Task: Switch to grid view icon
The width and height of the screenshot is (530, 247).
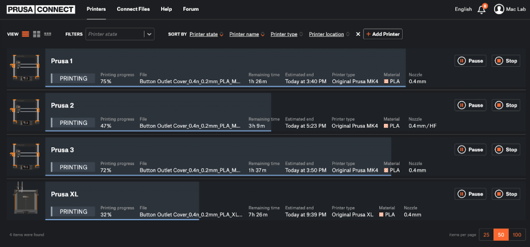Action: (37, 34)
